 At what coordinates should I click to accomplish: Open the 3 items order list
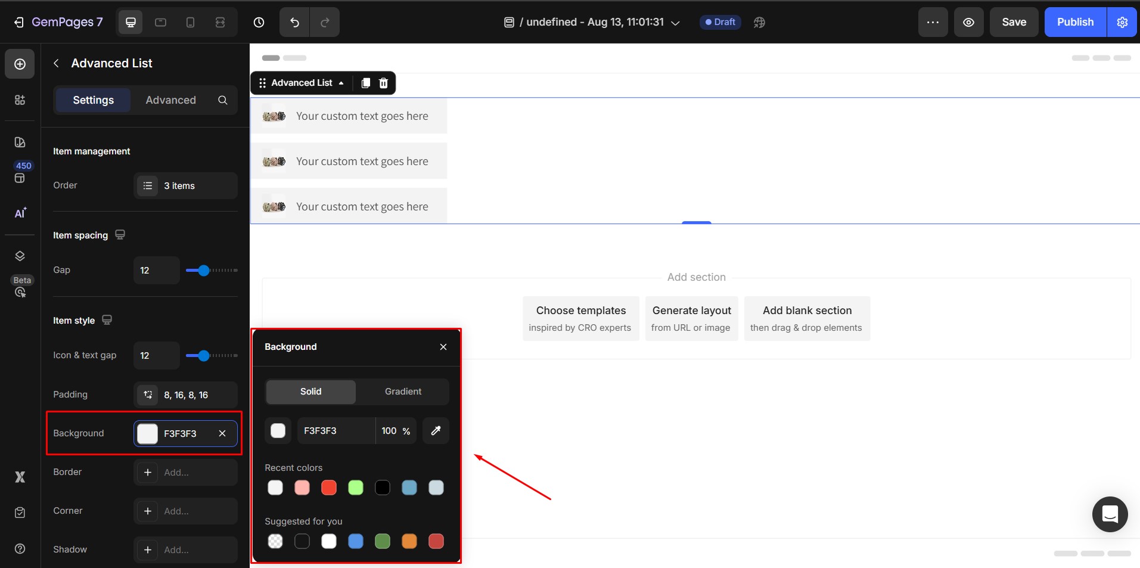click(185, 186)
